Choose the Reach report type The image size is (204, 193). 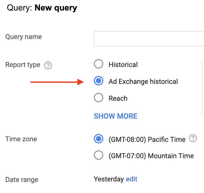(99, 98)
